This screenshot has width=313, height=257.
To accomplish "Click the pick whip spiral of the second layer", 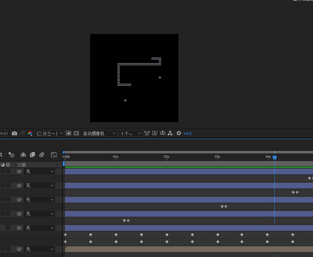I will coord(19,186).
